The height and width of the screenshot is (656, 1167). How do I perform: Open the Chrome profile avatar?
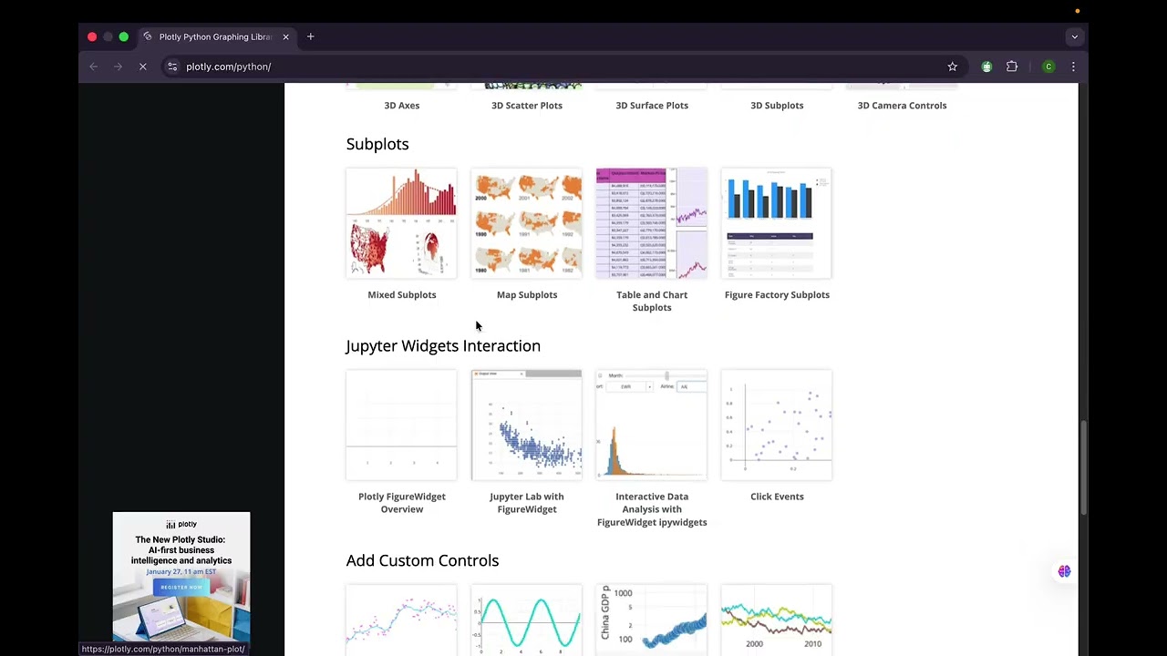tap(1048, 67)
